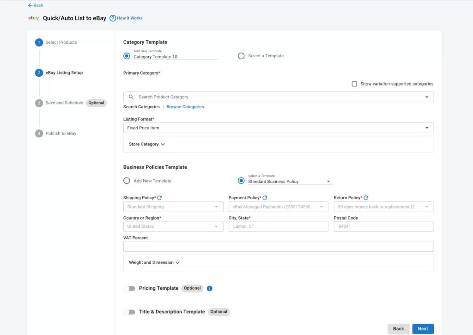Click the Select Products step indicator
Viewport: 473px width, 335px height.
(x=39, y=42)
